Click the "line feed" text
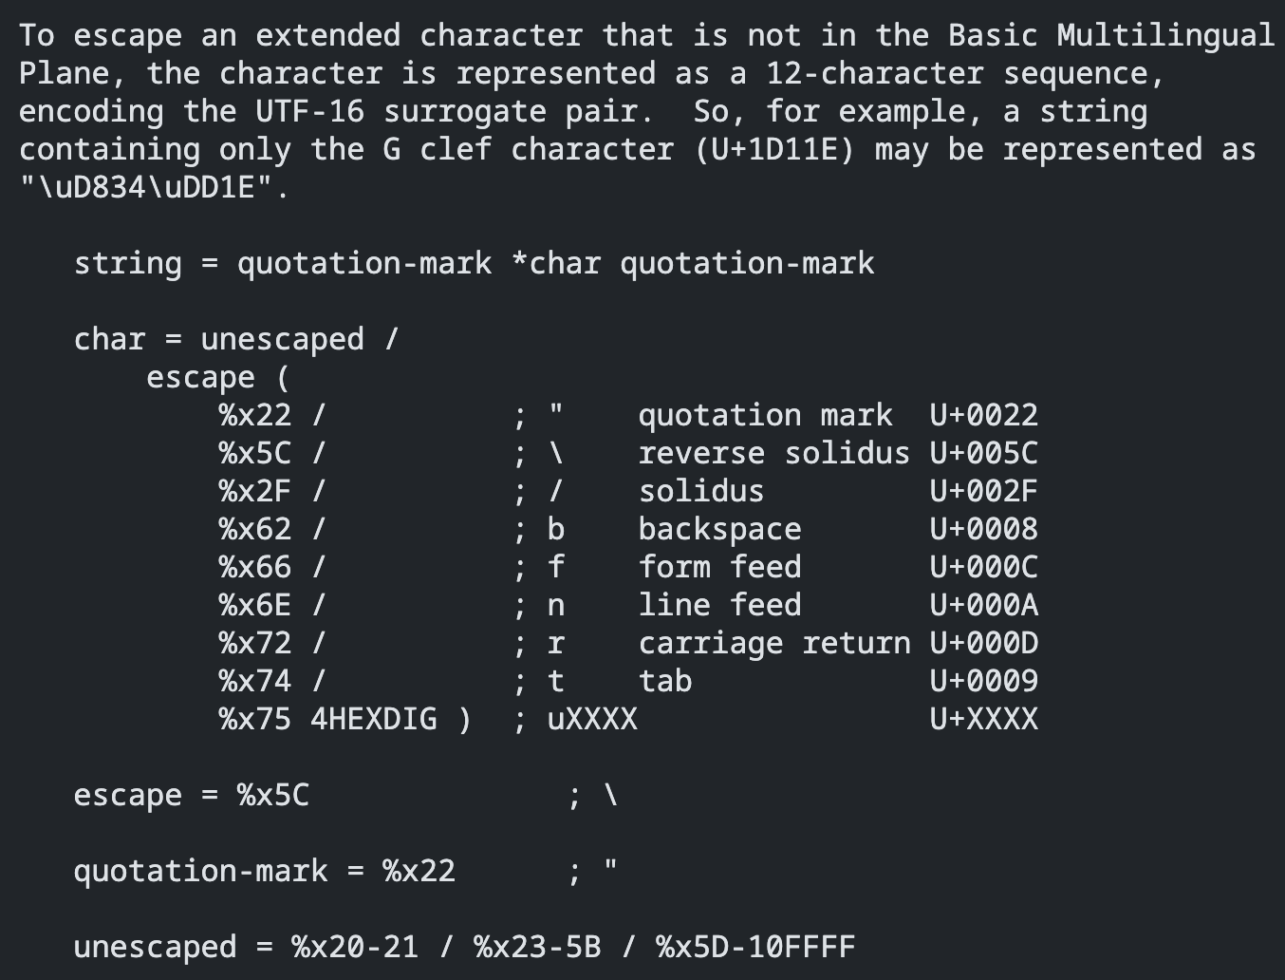The height and width of the screenshot is (980, 1285). click(x=719, y=606)
